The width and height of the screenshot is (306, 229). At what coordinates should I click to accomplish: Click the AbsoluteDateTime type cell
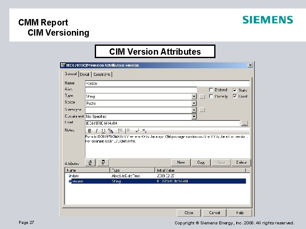tap(126, 176)
